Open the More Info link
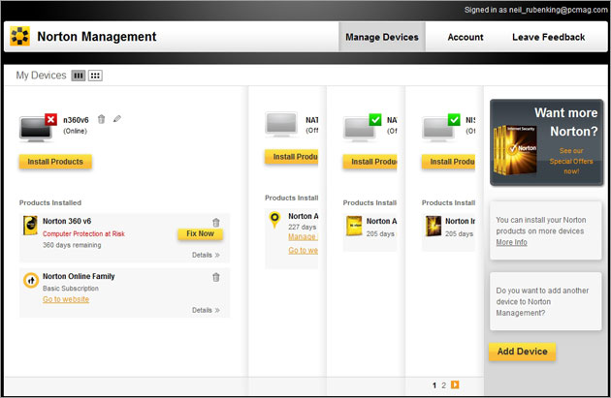Image resolution: width=611 pixels, height=398 pixels. (x=511, y=242)
